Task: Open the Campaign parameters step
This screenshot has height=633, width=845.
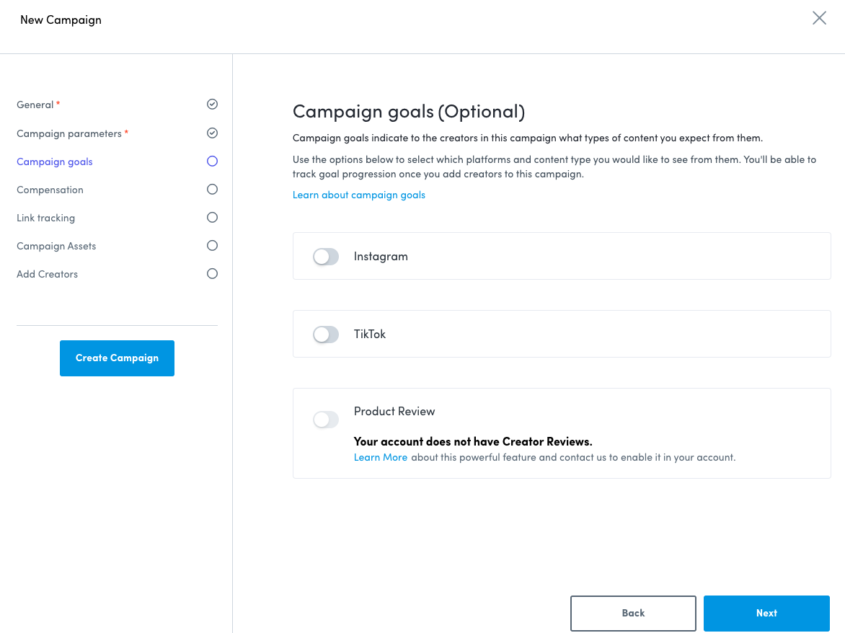Action: [69, 133]
